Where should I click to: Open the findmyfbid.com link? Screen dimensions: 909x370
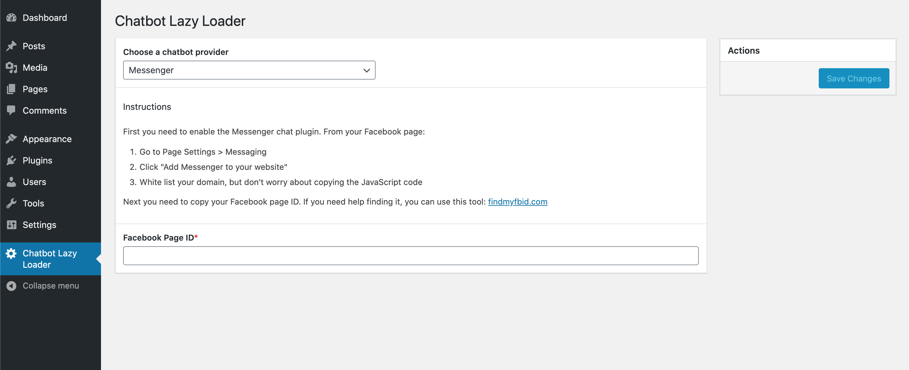click(518, 202)
